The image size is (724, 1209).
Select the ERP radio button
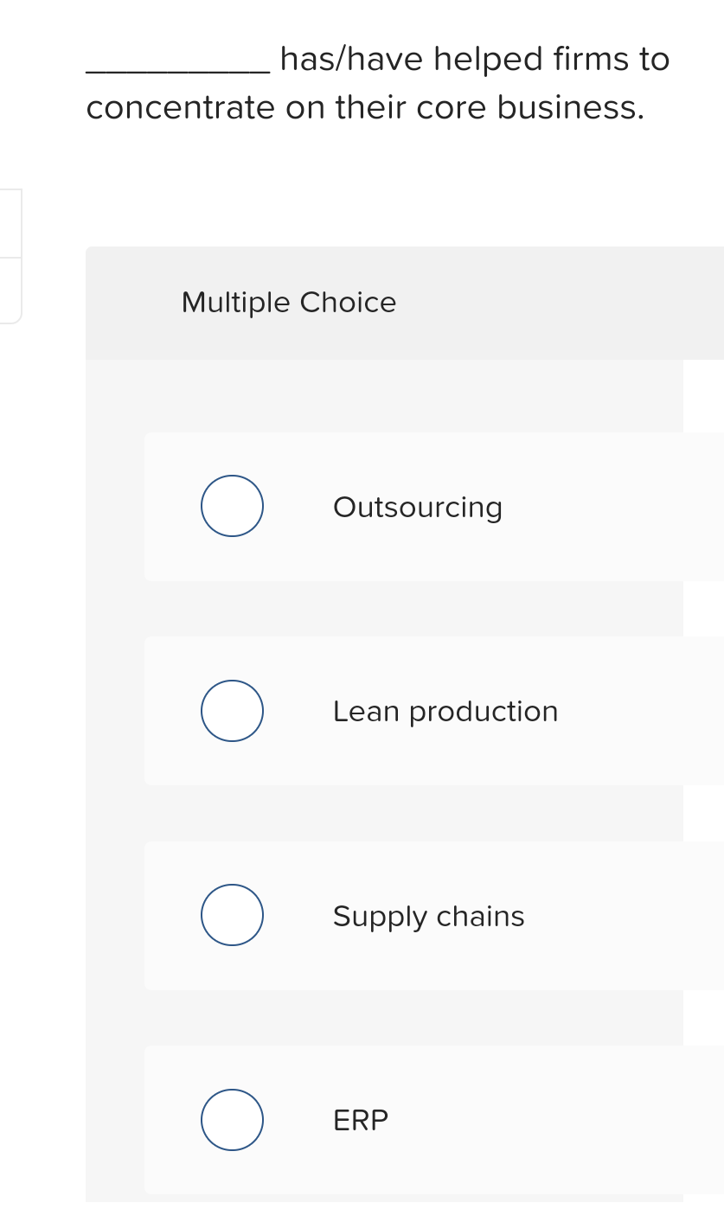click(x=232, y=1120)
